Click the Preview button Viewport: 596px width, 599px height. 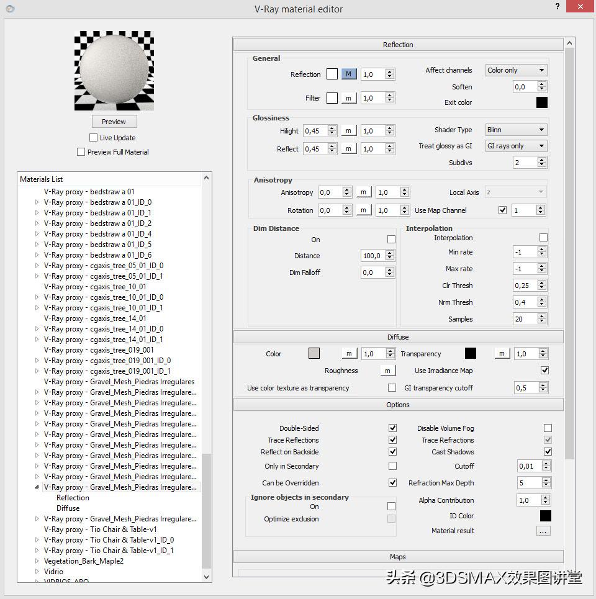pos(114,122)
